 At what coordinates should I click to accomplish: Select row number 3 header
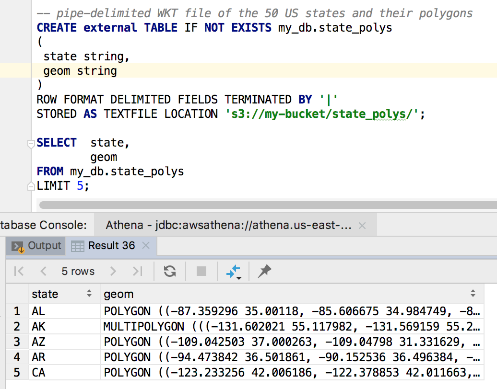(17, 342)
